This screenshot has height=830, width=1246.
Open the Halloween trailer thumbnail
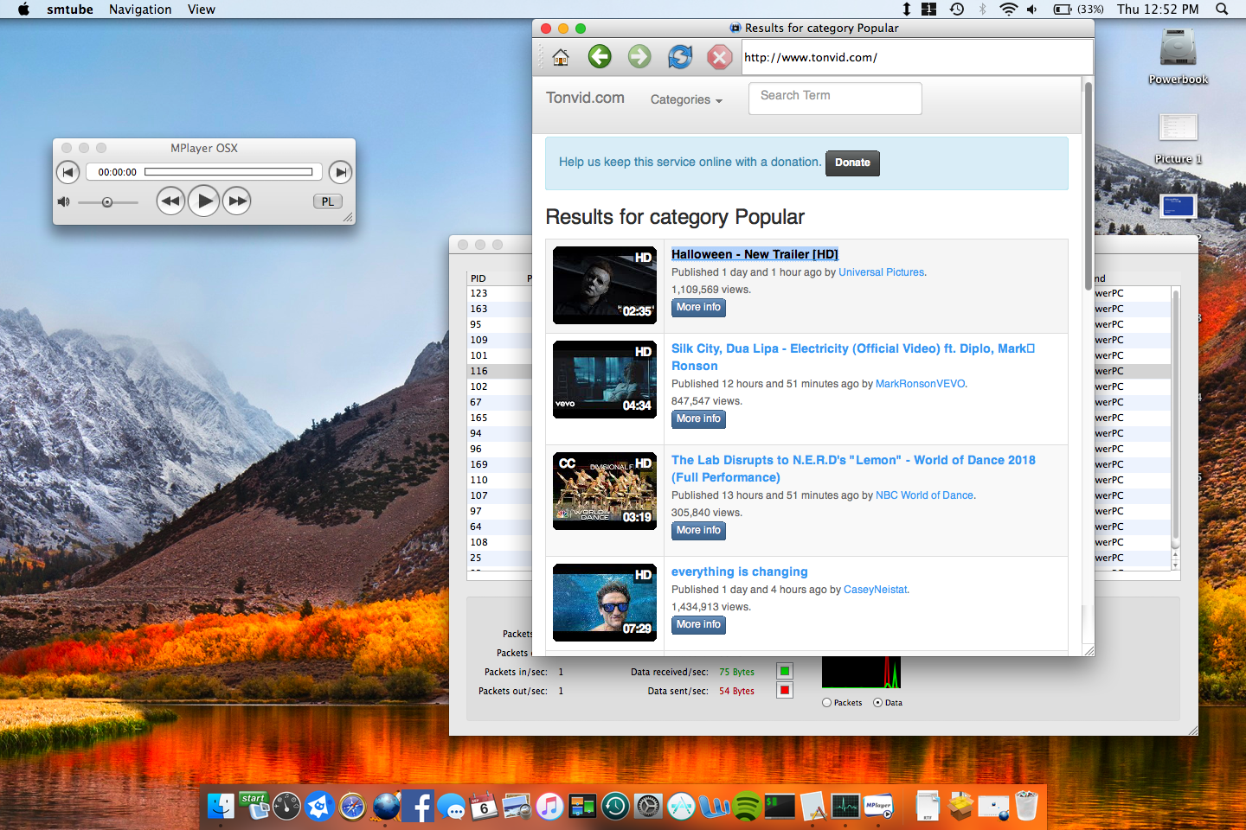[x=605, y=285]
